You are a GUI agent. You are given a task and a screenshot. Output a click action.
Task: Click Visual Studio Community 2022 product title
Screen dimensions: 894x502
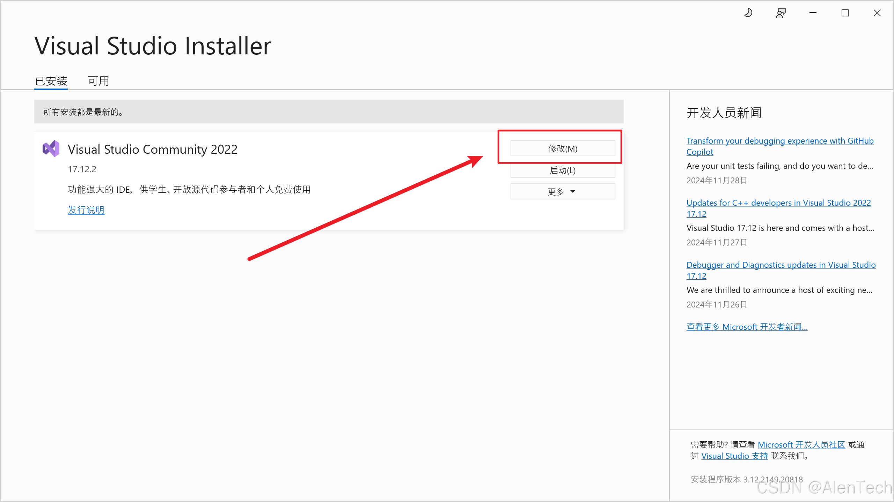pos(153,149)
